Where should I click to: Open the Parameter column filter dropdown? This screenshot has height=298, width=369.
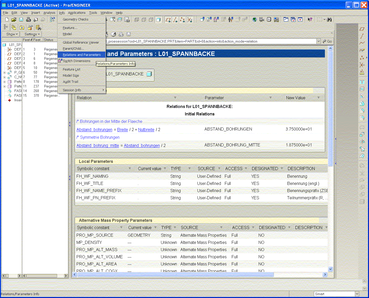click(x=271, y=98)
